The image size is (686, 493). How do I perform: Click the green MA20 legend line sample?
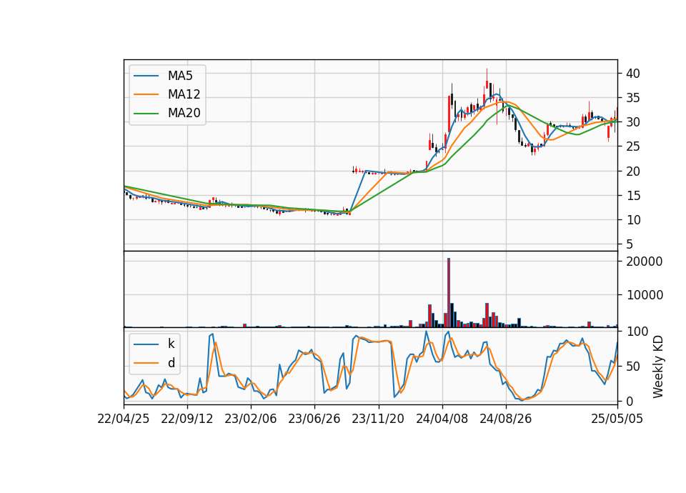point(146,113)
